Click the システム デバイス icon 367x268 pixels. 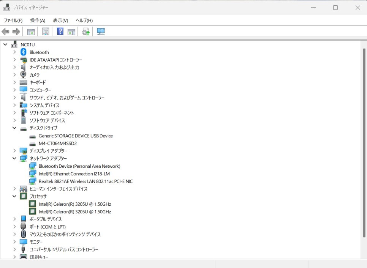coord(24,105)
